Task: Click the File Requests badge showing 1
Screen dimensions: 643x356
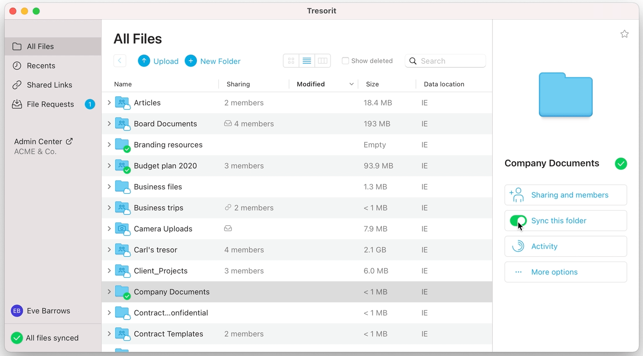Action: coord(90,104)
